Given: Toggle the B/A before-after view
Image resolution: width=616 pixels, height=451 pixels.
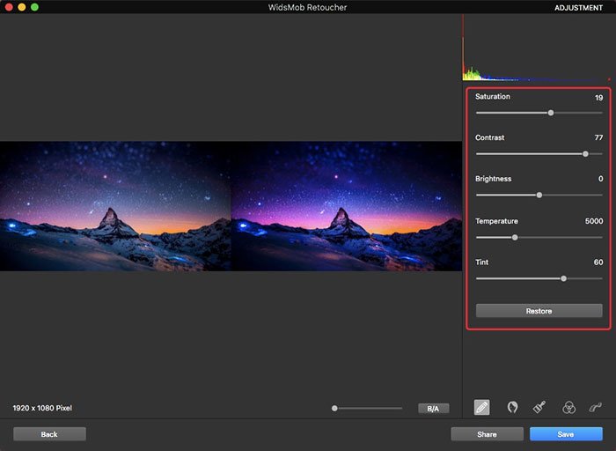Looking at the screenshot, I should click(433, 409).
